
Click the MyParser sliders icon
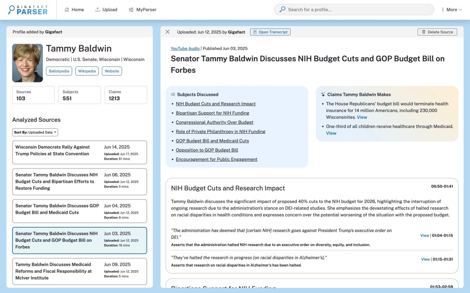click(x=131, y=10)
